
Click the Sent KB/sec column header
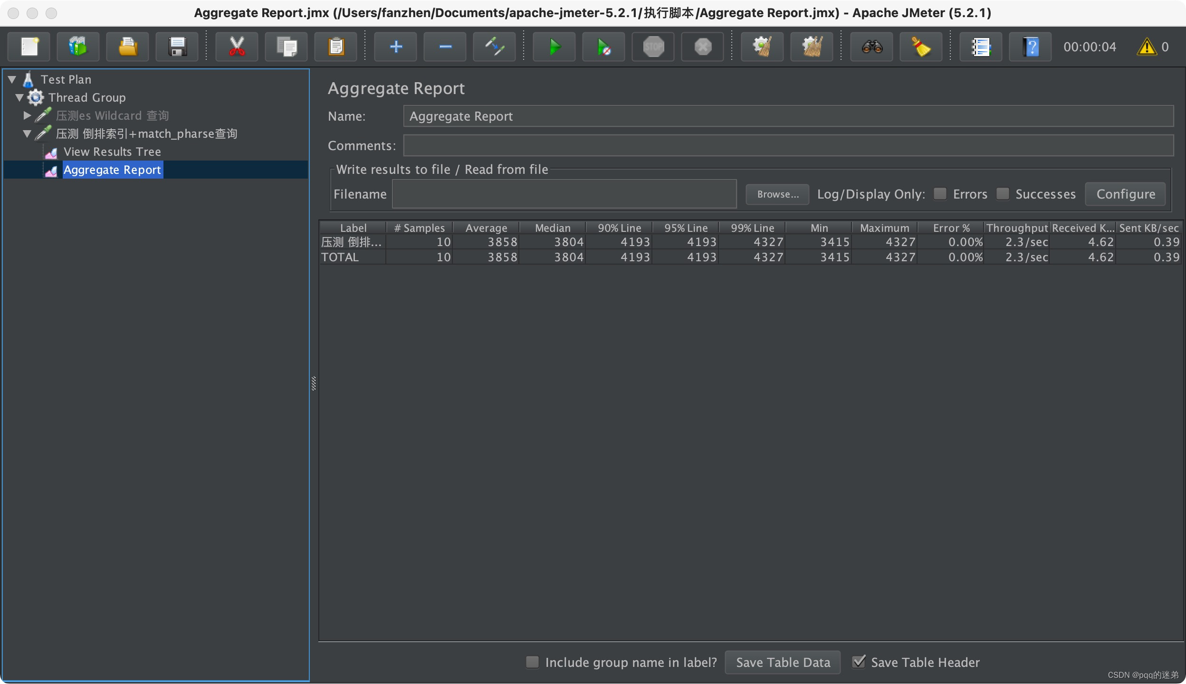[1149, 228]
